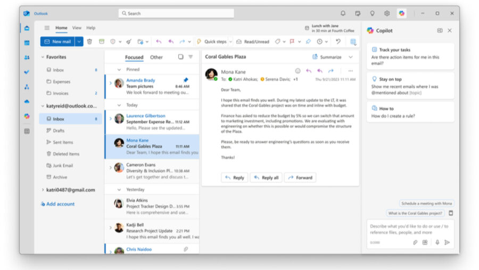Screen dimensions: 479x270
Task: Open the Tips lightbulb icon
Action: [x=373, y=13]
